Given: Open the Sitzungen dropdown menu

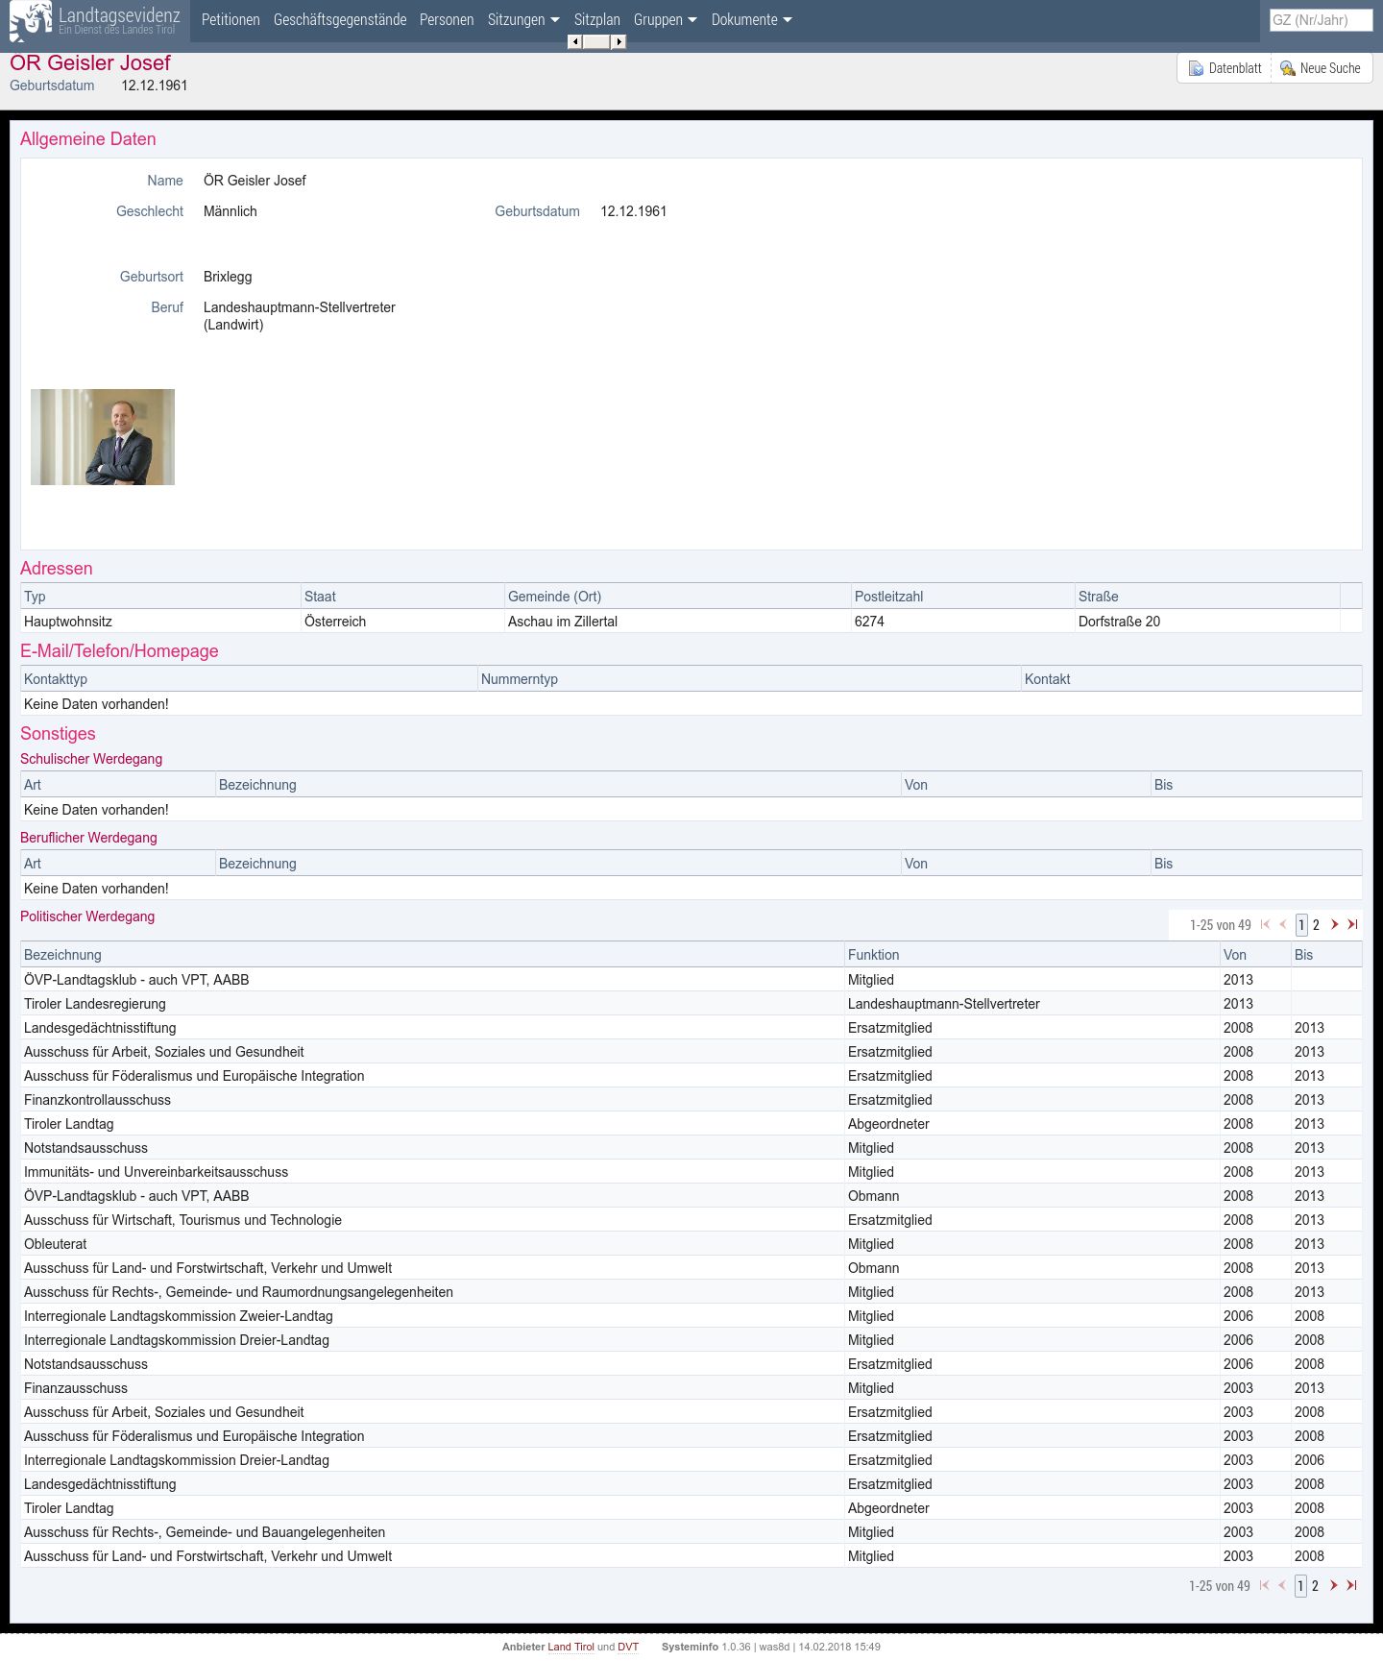Looking at the screenshot, I should 523,19.
